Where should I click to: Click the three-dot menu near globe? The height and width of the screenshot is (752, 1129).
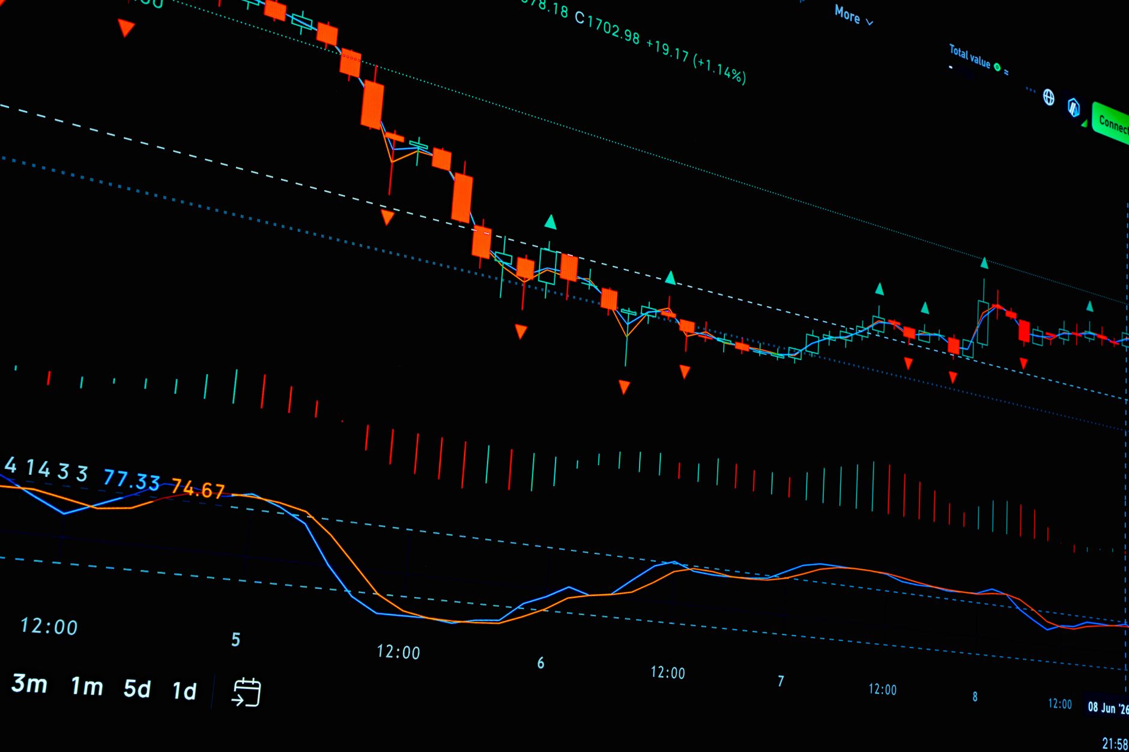tap(1031, 90)
